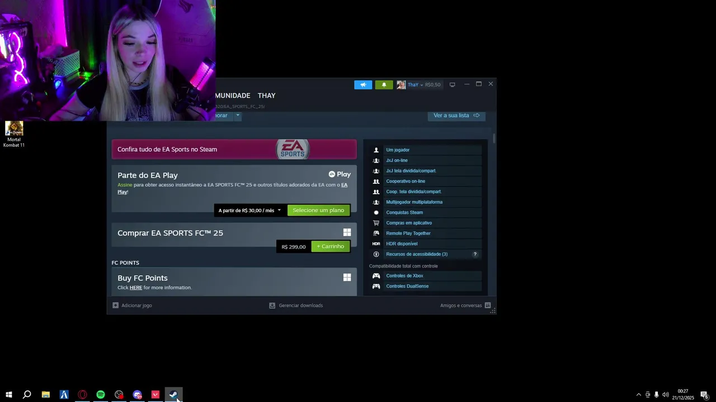This screenshot has height=402, width=716.
Task: Click Steam taskbar icon
Action: pos(174,395)
